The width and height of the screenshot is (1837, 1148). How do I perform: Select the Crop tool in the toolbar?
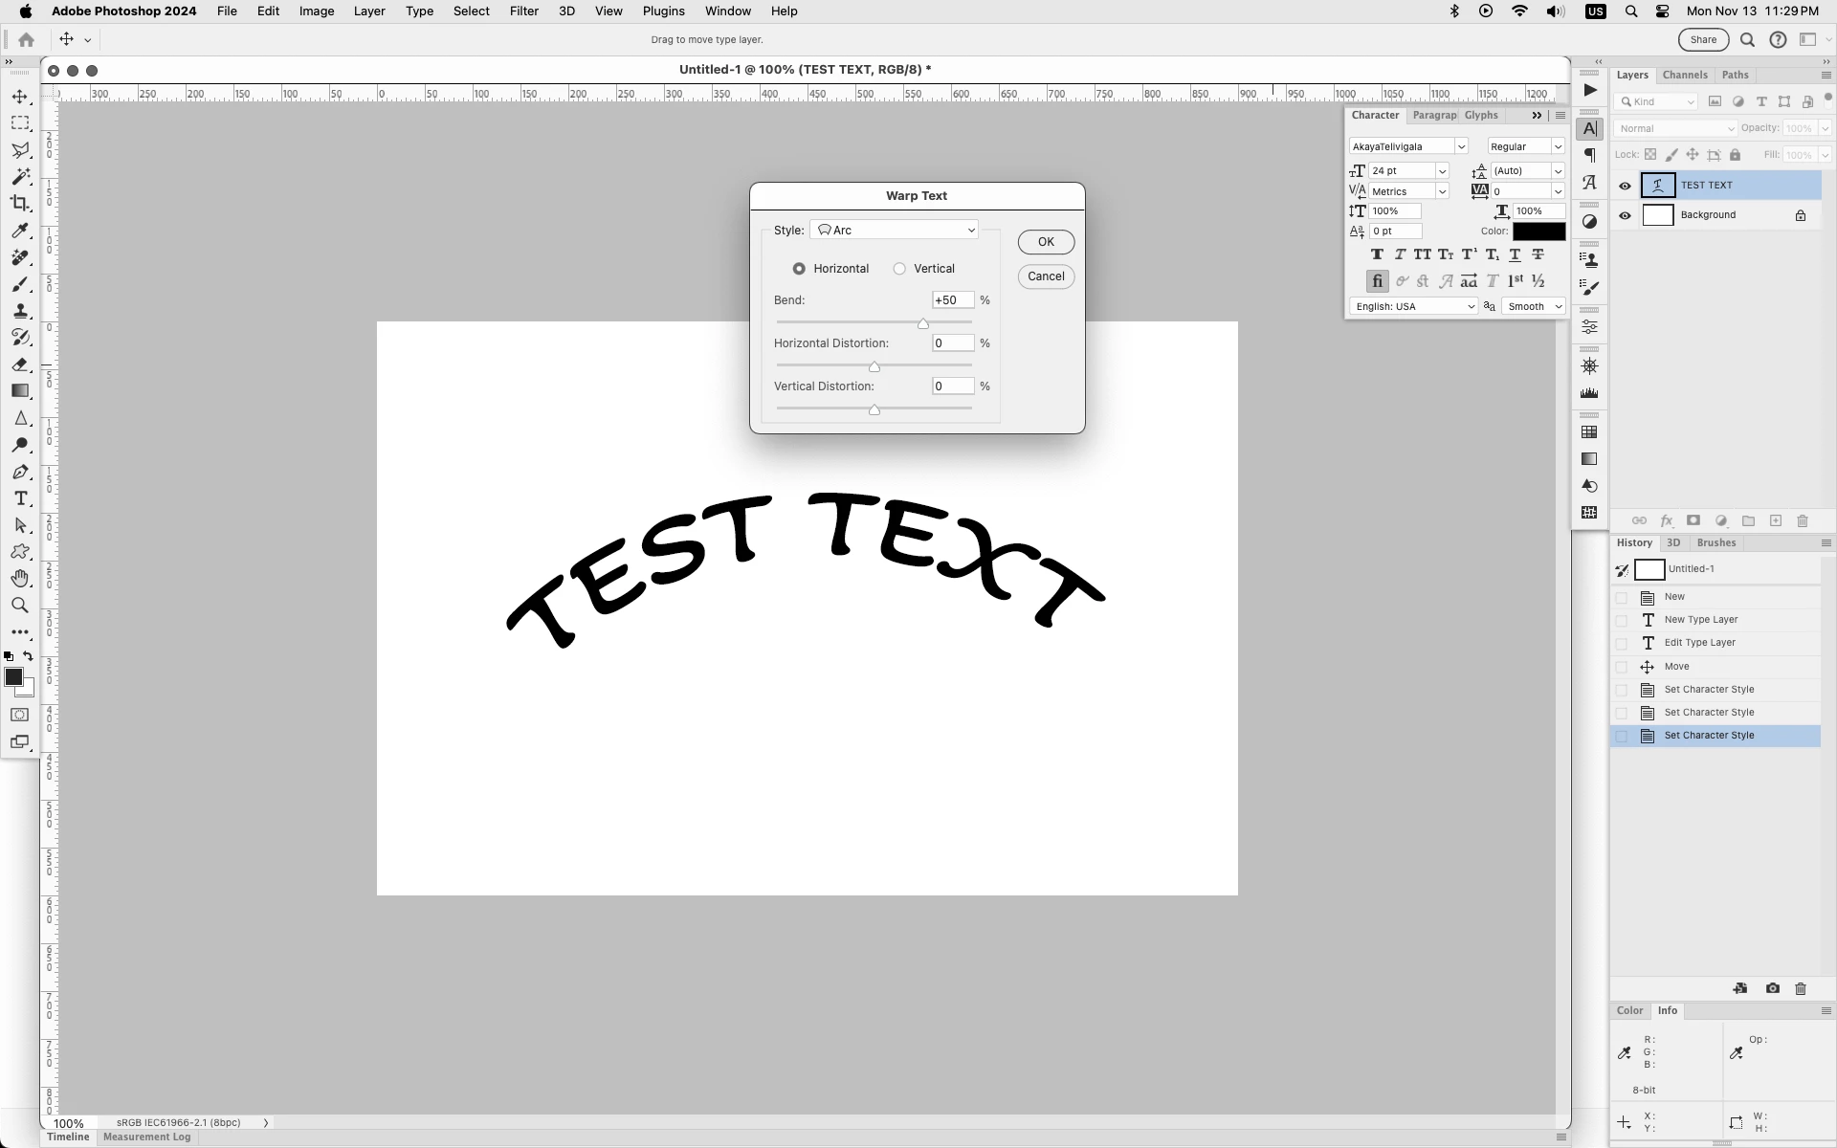20,204
